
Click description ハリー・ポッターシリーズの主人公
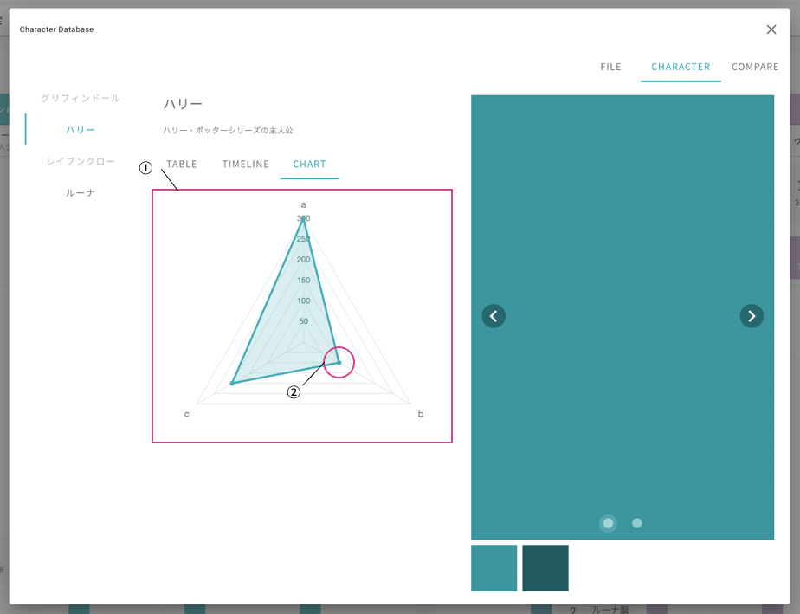[x=228, y=131]
